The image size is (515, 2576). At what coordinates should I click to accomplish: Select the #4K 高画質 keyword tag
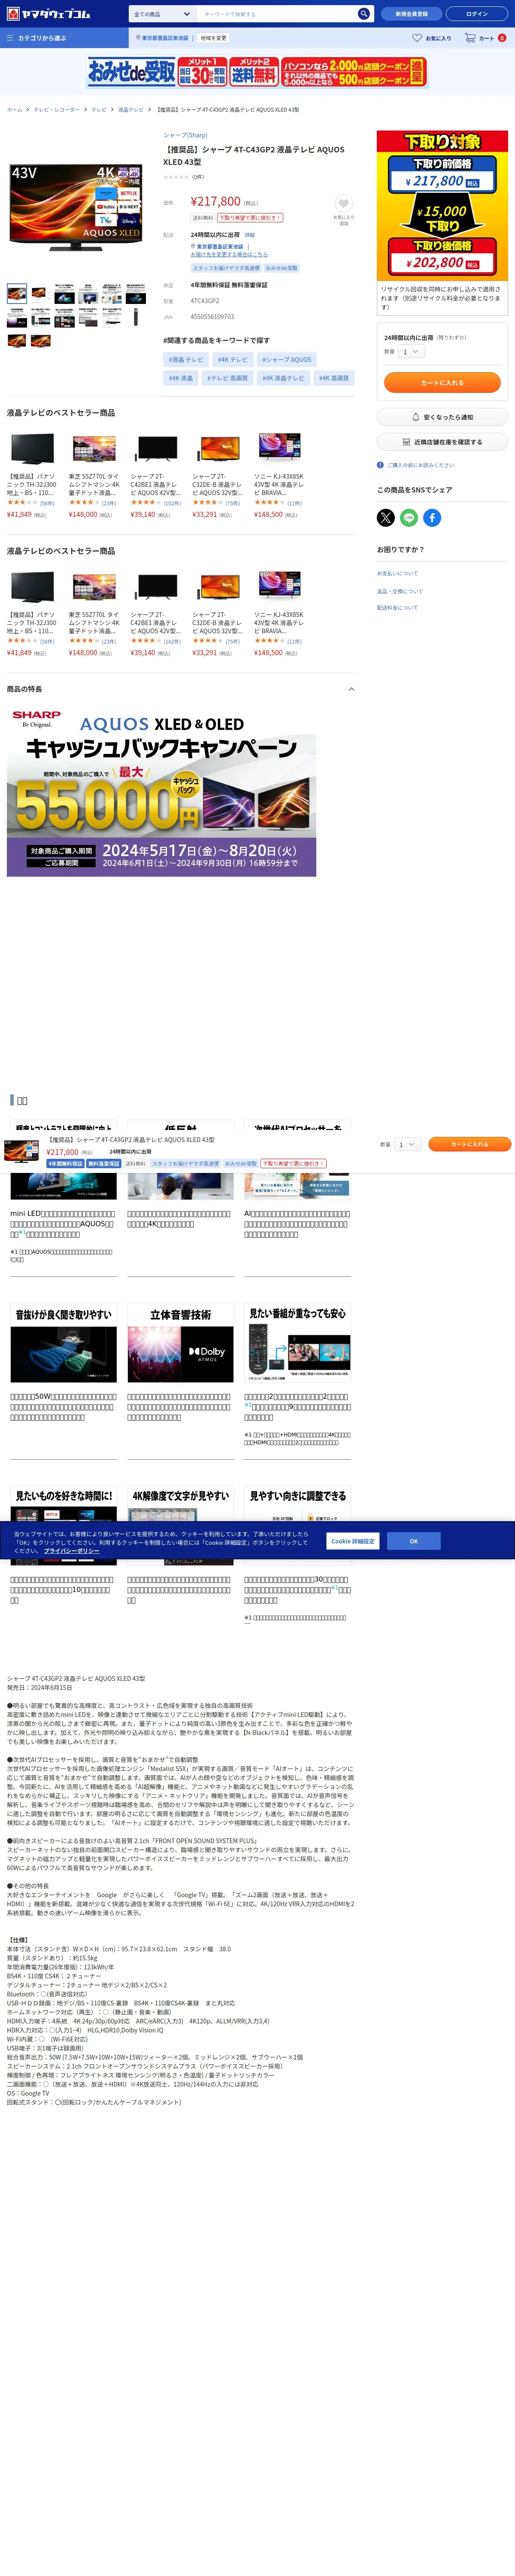334,378
